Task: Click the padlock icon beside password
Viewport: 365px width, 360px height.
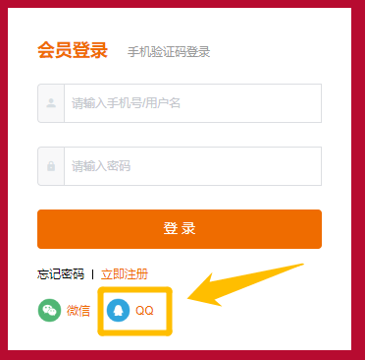Action: pos(51,166)
